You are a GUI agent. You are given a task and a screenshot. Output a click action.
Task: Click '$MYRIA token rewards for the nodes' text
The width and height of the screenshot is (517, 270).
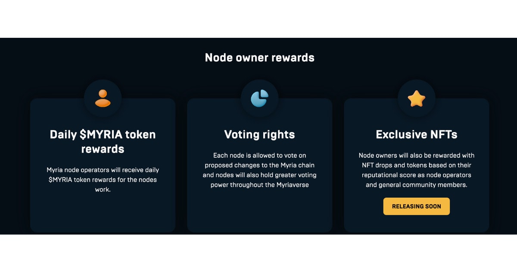(x=103, y=179)
